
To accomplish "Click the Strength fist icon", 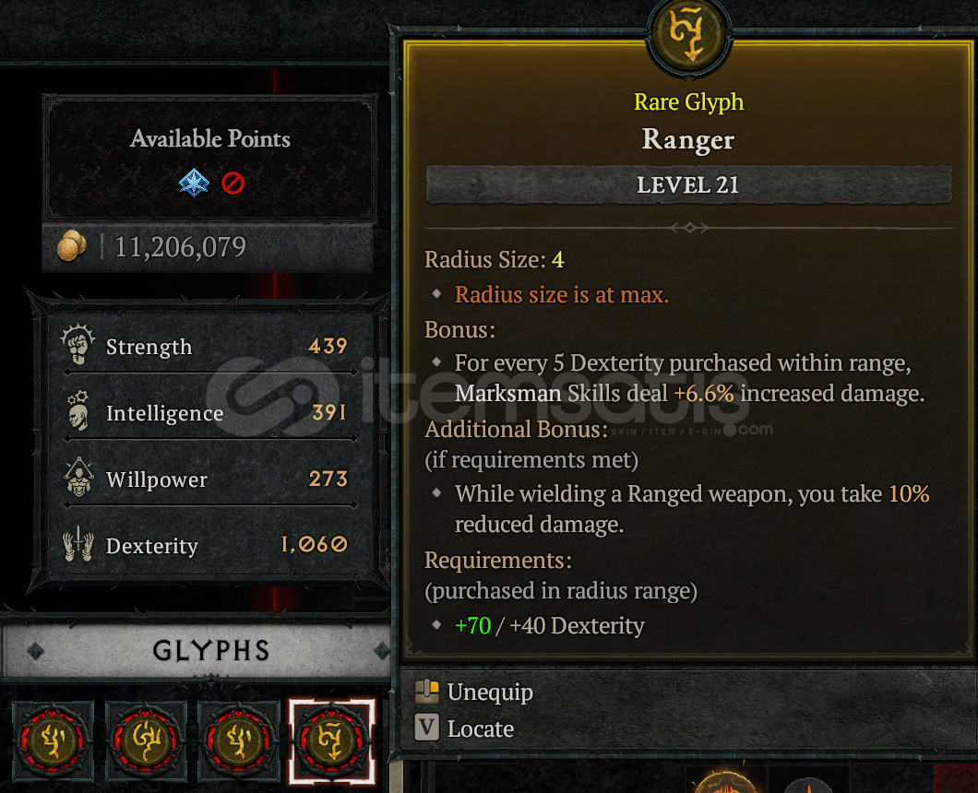I will [x=78, y=344].
